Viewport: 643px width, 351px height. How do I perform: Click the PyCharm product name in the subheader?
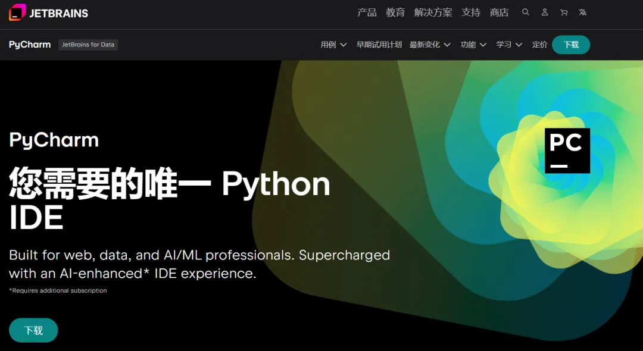pyautogui.click(x=30, y=45)
